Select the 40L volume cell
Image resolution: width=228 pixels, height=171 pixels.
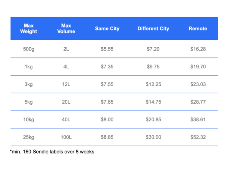point(66,120)
